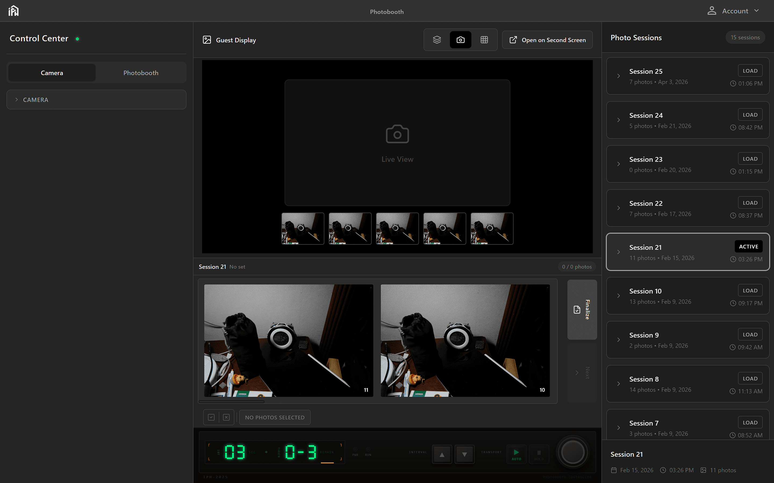
Task: Expand Session 9 chevron
Action: 619,340
